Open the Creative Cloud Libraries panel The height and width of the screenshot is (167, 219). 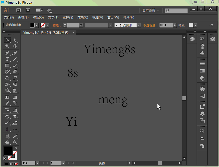pos(213,39)
